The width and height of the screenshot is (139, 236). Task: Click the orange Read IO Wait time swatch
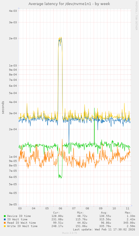pyautogui.click(x=5, y=223)
